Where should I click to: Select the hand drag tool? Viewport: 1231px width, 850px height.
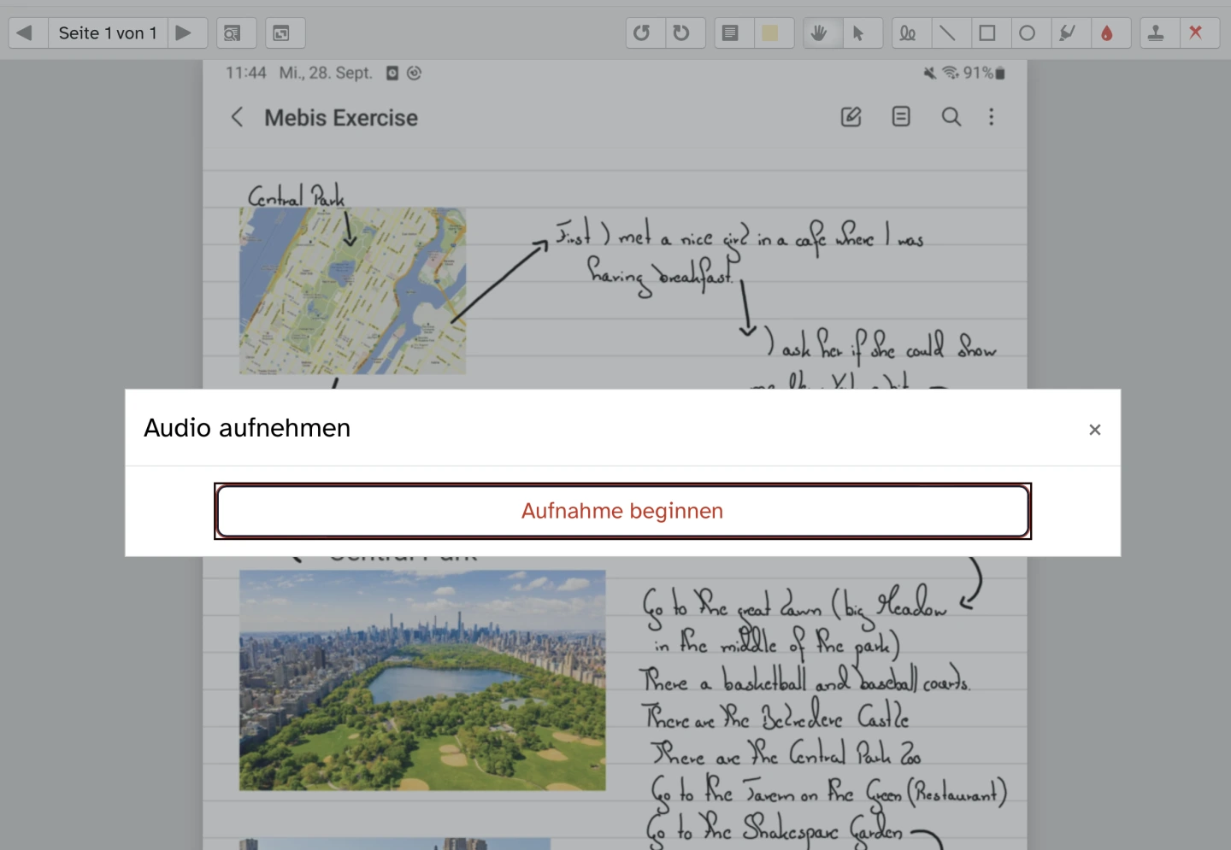[x=819, y=33]
